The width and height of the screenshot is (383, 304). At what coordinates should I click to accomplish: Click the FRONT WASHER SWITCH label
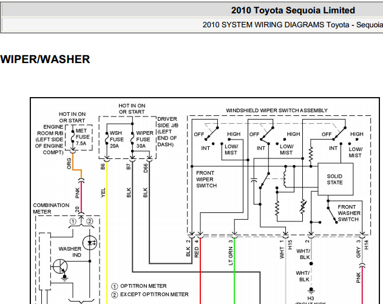[349, 213]
